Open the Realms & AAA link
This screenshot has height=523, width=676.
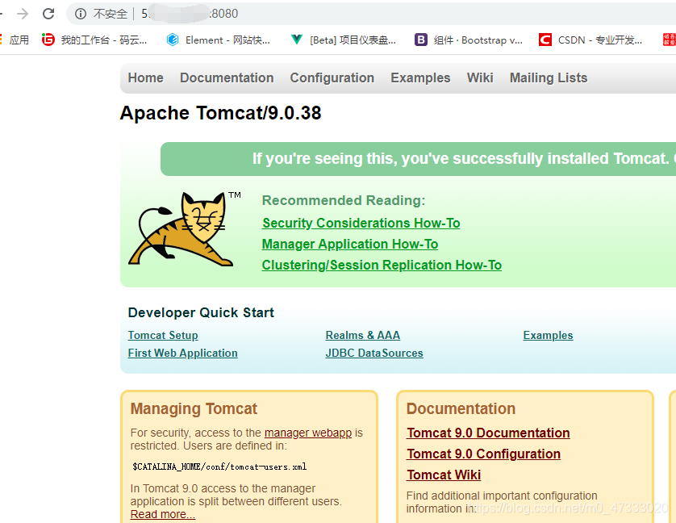[362, 335]
